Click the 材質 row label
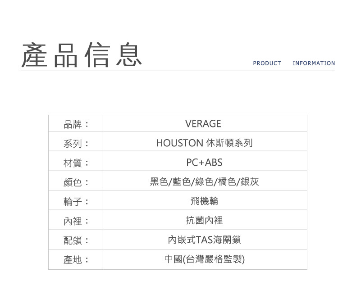Viewport: 356px width, 290px height. click(76, 163)
